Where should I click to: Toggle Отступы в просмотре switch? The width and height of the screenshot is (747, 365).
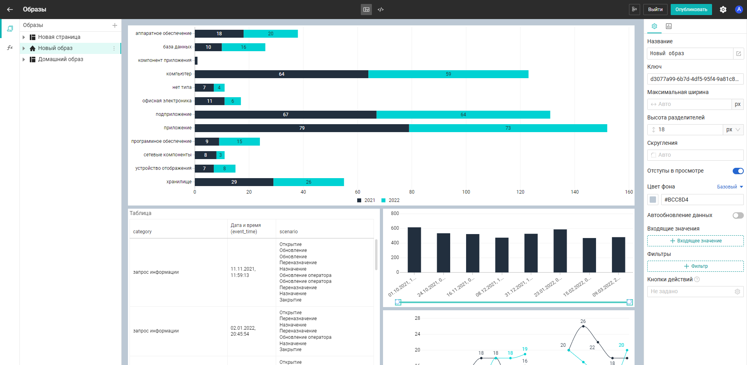pyautogui.click(x=738, y=171)
